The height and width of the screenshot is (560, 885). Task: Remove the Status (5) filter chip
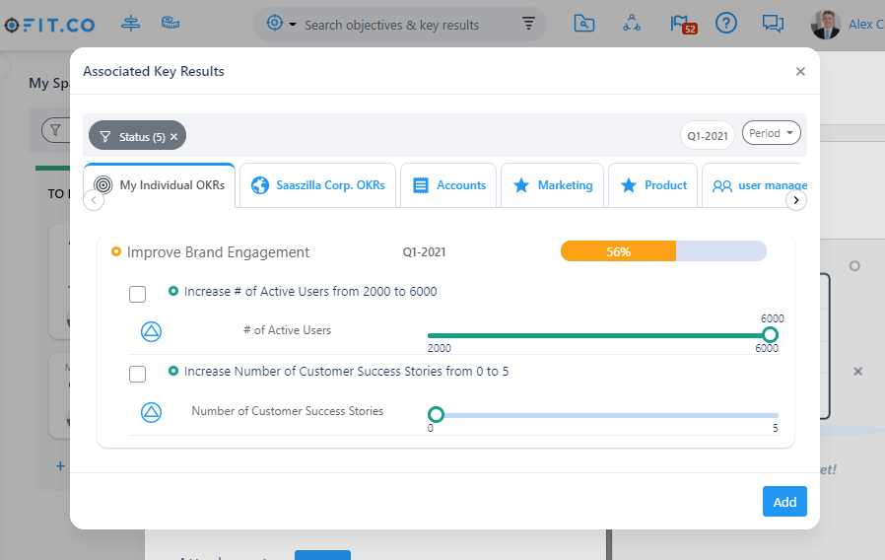174,137
